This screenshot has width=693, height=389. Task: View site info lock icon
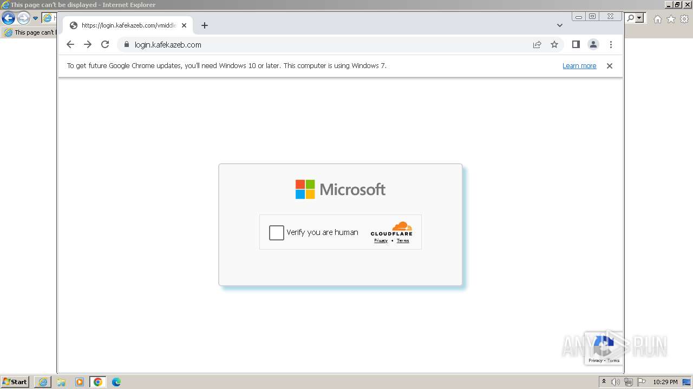pyautogui.click(x=127, y=44)
